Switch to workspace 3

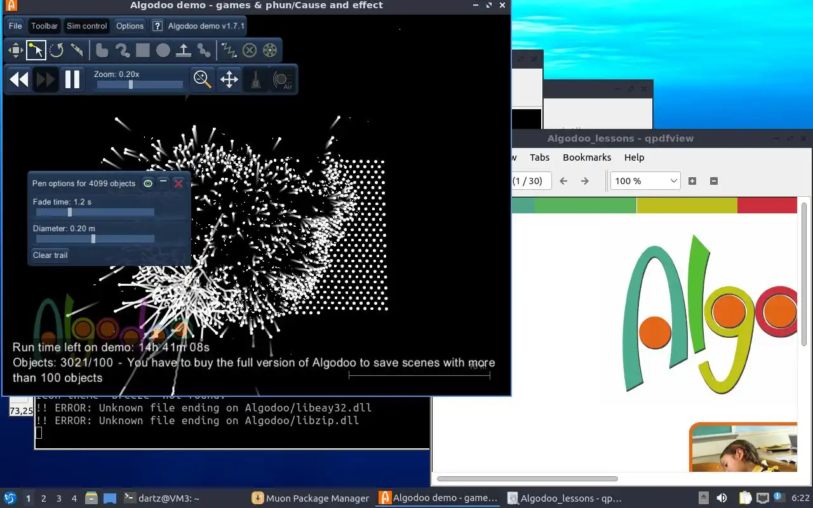[x=58, y=498]
